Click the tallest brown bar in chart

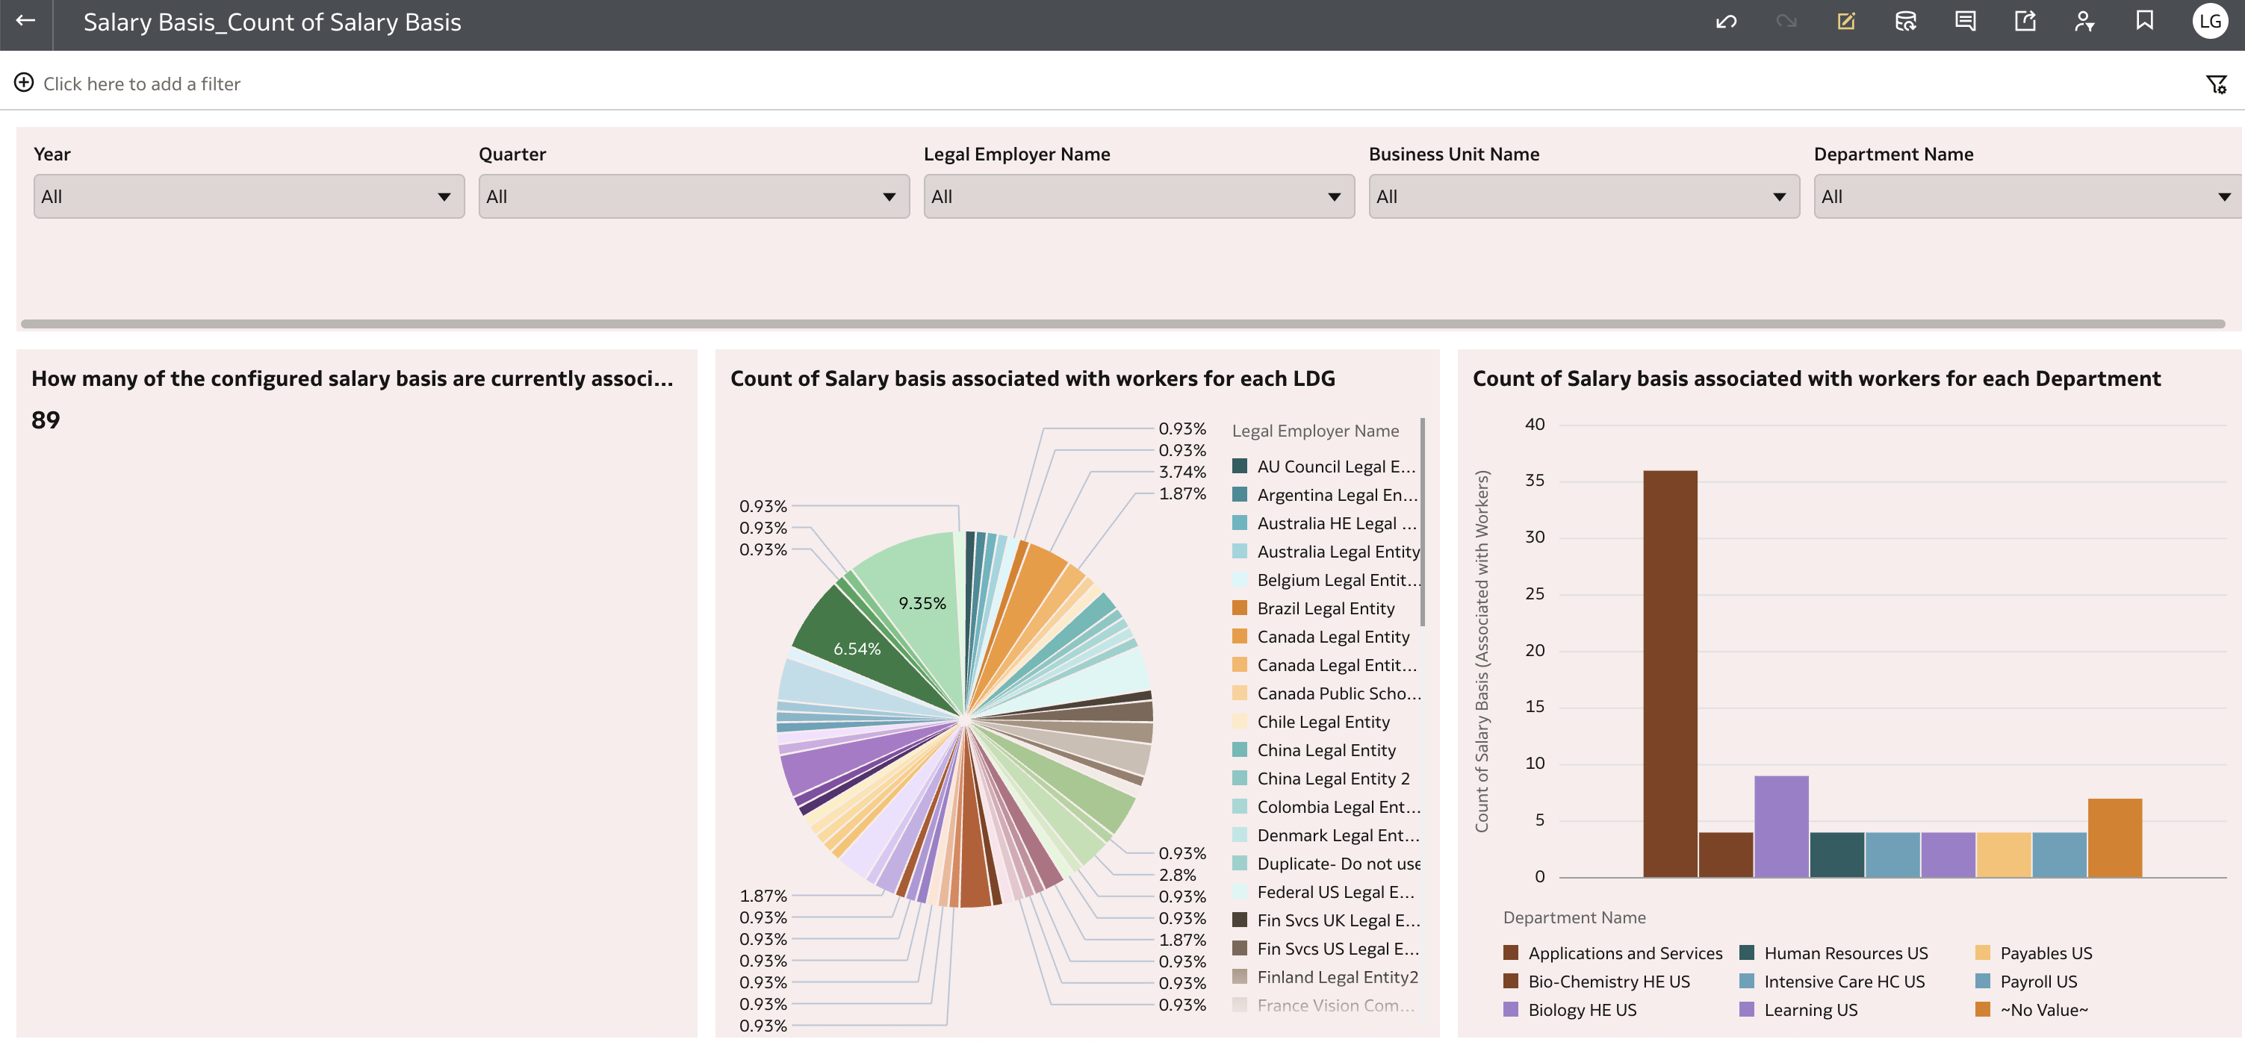click(1670, 673)
